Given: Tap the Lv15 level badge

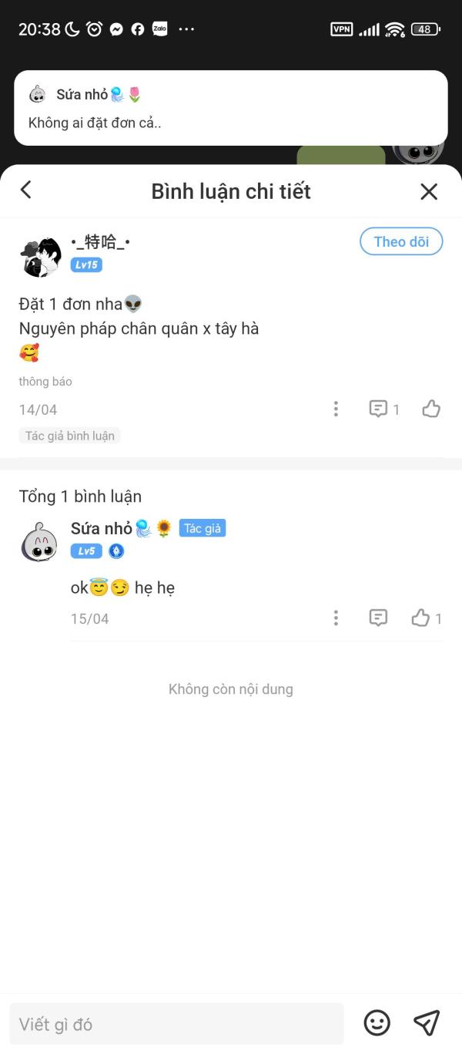Looking at the screenshot, I should point(86,265).
